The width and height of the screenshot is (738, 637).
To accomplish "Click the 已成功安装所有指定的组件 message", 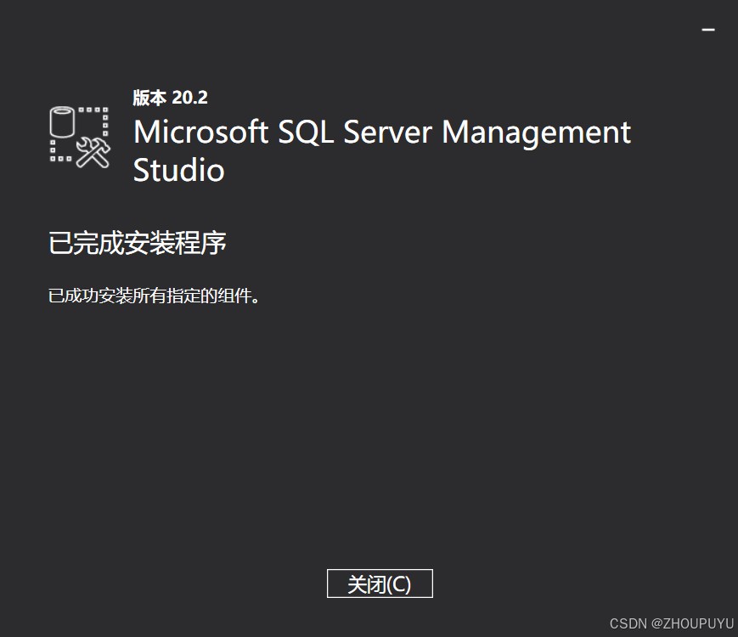I will 153,296.
